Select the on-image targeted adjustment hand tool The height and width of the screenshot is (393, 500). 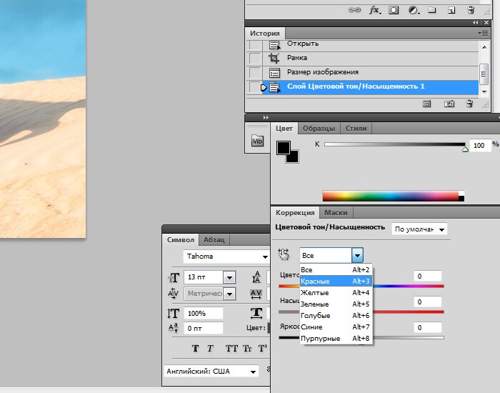[x=284, y=254]
